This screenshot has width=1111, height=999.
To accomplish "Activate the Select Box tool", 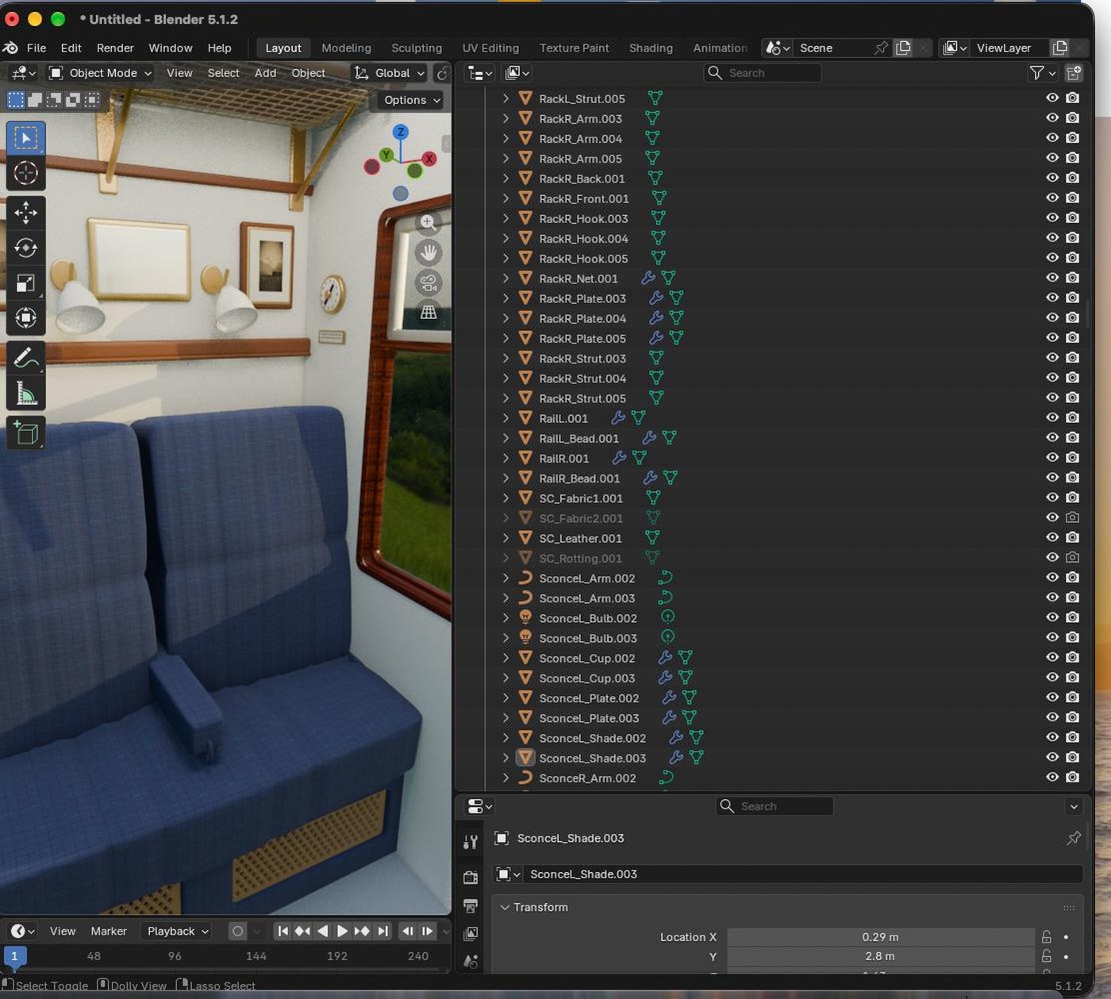I will [x=25, y=138].
